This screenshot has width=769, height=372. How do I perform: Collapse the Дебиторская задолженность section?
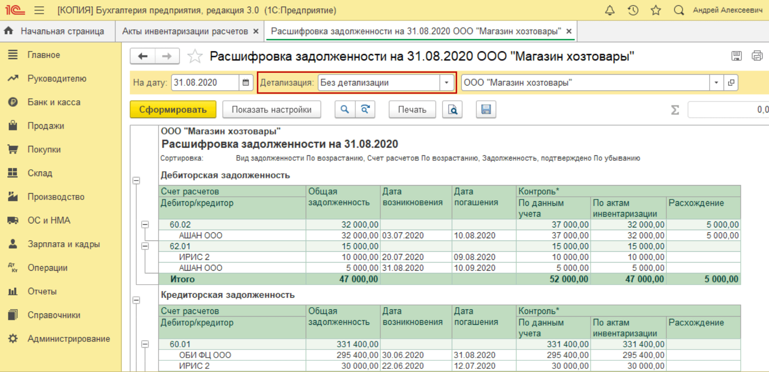[x=136, y=181]
